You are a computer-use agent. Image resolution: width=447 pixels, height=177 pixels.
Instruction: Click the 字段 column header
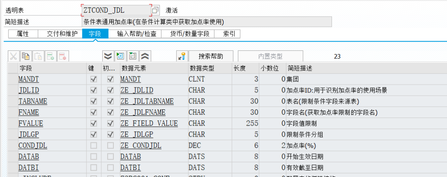52,68
